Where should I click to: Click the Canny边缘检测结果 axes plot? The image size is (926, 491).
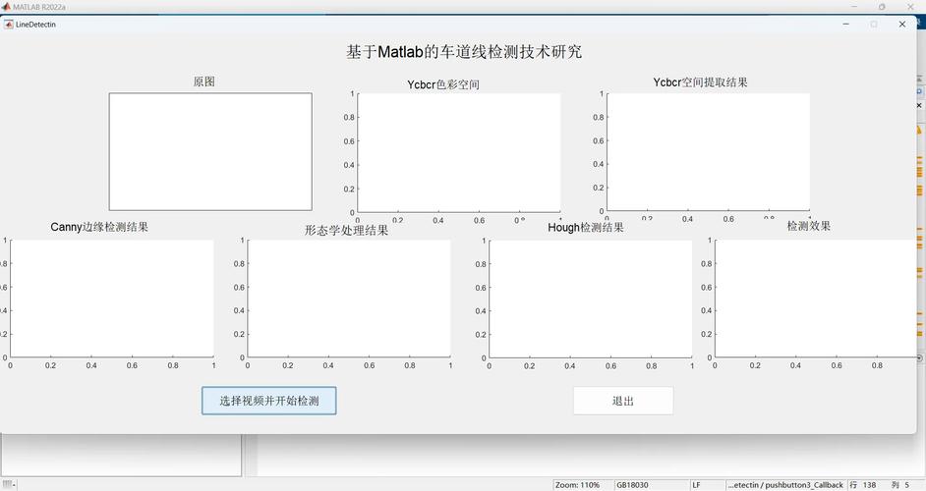[x=112, y=298]
